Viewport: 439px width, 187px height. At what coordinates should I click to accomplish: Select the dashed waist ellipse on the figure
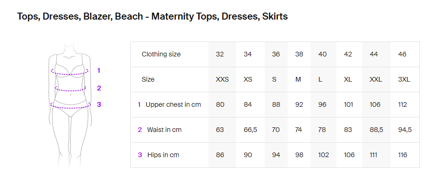coord(71,88)
